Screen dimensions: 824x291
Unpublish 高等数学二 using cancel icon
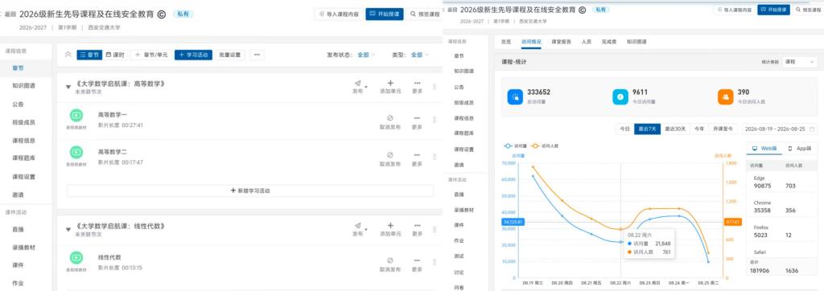[x=390, y=155]
